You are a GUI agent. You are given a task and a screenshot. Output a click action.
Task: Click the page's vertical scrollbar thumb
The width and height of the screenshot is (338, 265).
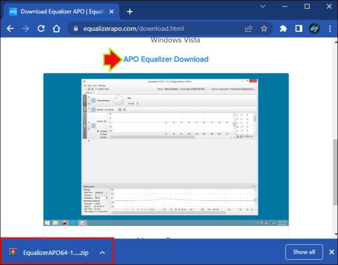pos(336,172)
